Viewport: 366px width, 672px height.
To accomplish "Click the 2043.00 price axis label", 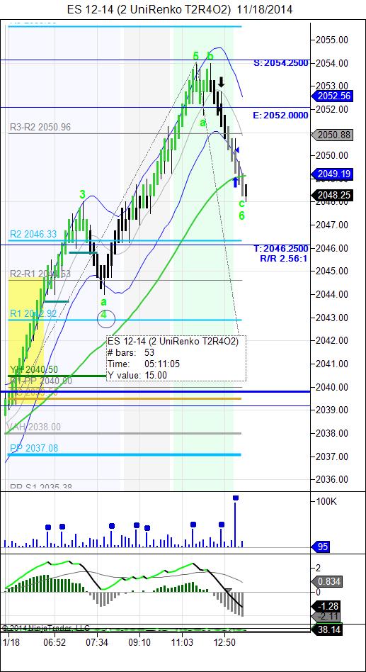I will tap(331, 318).
